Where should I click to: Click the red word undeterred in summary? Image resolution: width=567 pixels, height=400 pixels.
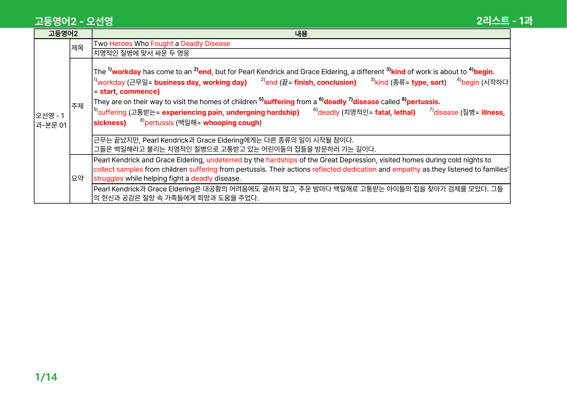coord(224,160)
